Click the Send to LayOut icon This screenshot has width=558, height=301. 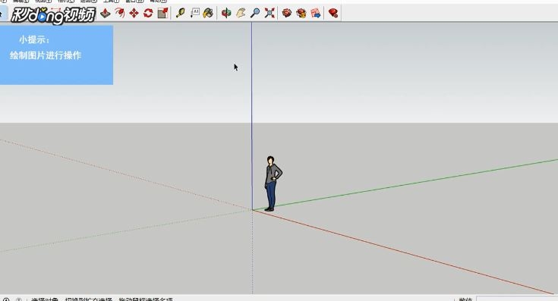pos(316,14)
